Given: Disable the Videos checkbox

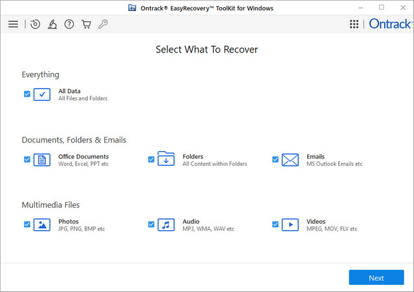Looking at the screenshot, I should (x=276, y=225).
